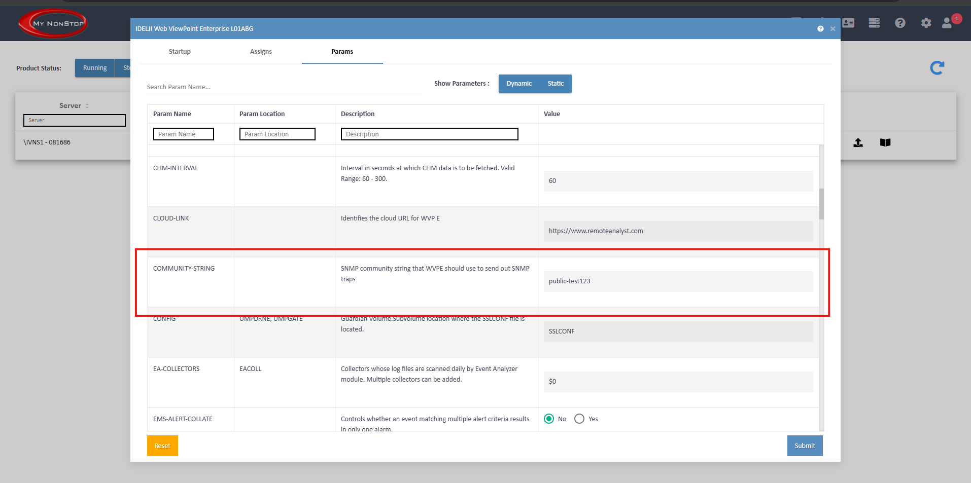Open the settings gear icon
Image resolution: width=971 pixels, height=483 pixels.
(926, 23)
